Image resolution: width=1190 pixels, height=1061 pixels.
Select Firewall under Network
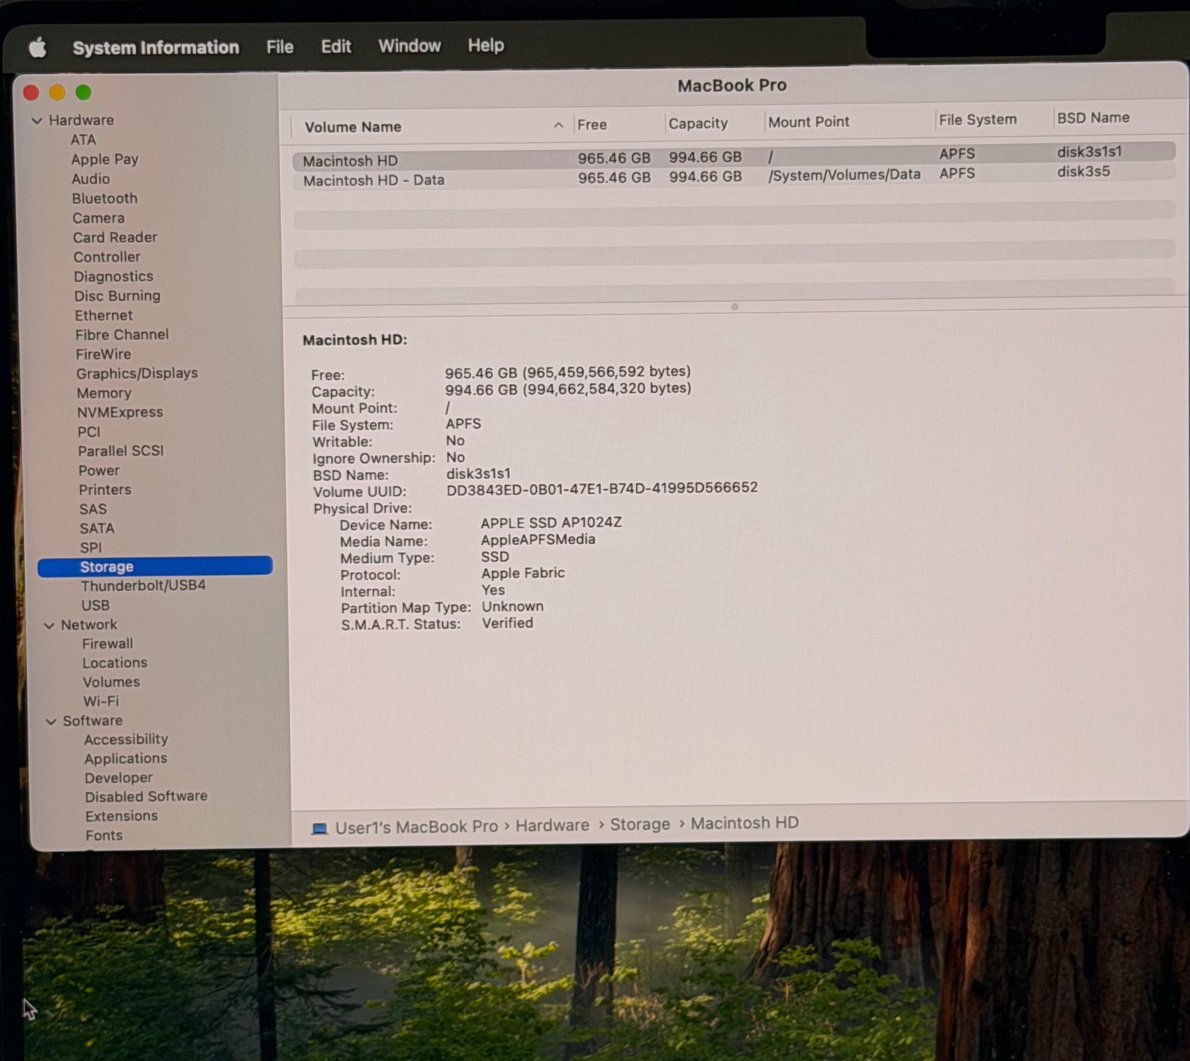click(108, 644)
